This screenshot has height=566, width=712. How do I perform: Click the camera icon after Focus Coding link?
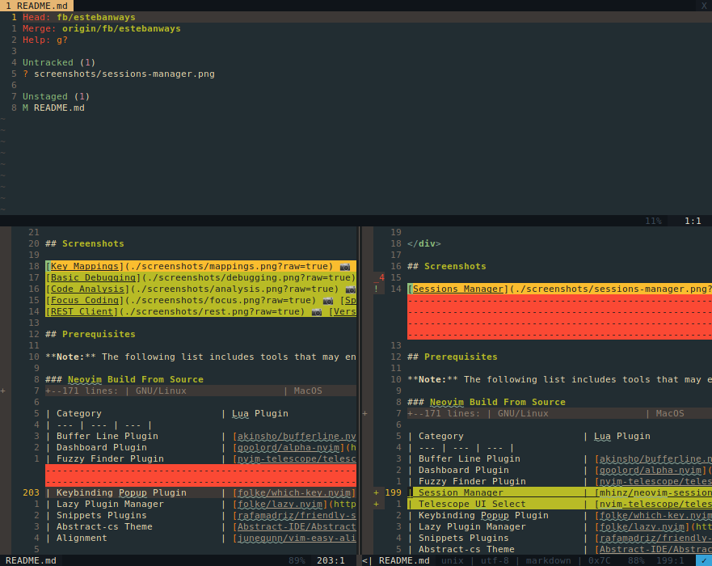tap(327, 300)
